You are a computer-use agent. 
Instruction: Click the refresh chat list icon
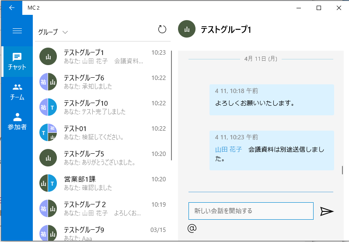tap(162, 29)
